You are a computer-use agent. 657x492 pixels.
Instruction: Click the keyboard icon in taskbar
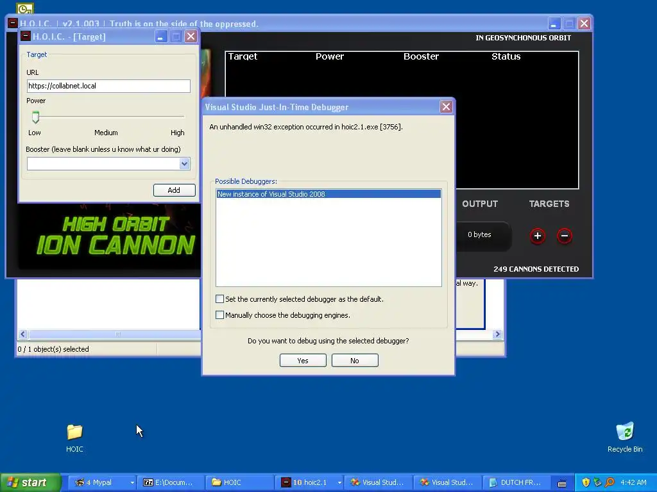(562, 483)
